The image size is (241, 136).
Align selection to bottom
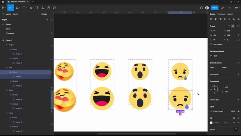pos(234,19)
